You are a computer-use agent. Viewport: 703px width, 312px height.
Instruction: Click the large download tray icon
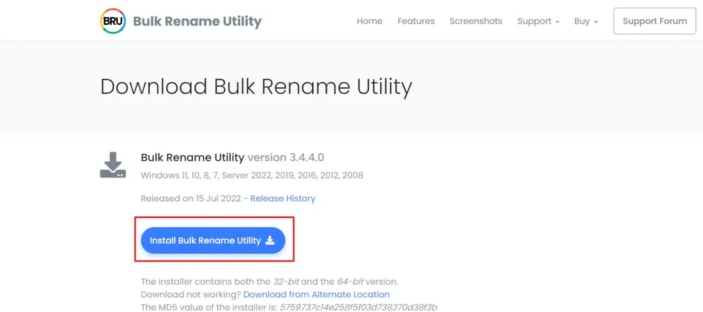(x=113, y=165)
